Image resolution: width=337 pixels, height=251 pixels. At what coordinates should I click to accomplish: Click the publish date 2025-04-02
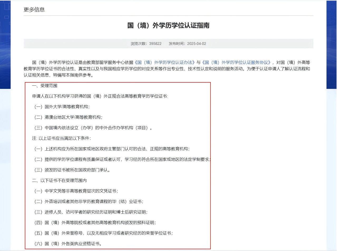pyautogui.click(x=196, y=44)
